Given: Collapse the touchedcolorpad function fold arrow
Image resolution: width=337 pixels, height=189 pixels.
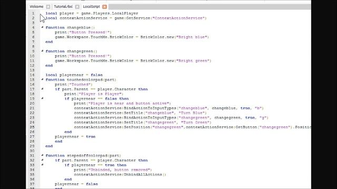Looking at the screenshot, I should point(42,79).
